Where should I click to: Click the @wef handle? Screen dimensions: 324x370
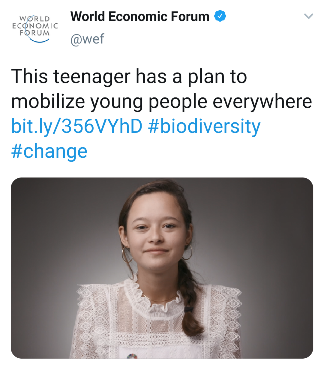[x=87, y=39]
